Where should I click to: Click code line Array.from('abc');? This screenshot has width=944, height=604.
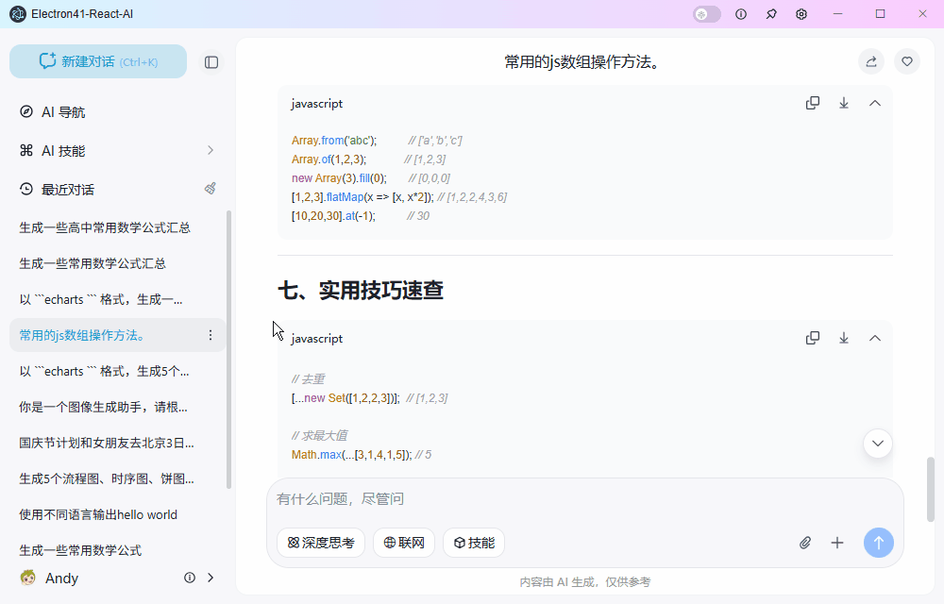[x=334, y=141]
